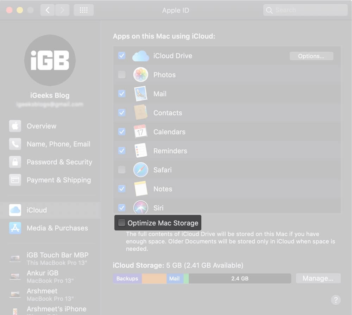This screenshot has width=352, height=315.
Task: Select the Arshmeet MacBook Pro device
Action: pos(50,294)
